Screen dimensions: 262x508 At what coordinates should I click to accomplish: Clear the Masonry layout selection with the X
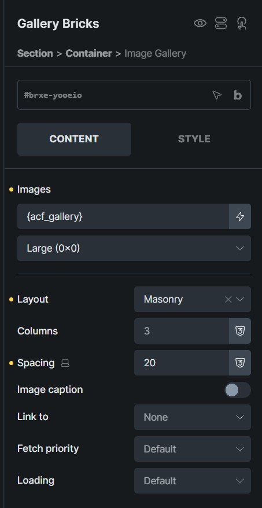coord(228,299)
